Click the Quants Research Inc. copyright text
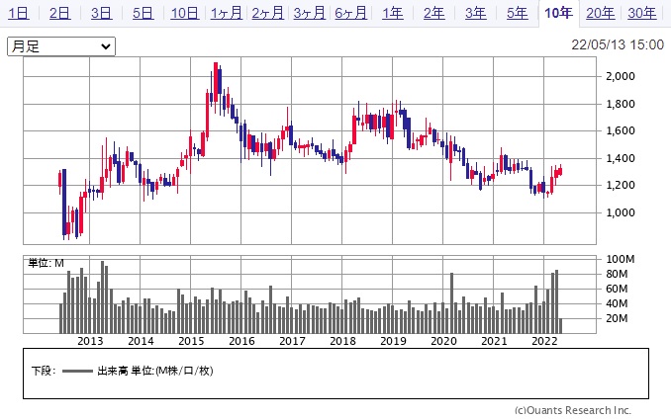Screen dimensions: 671x420 (573, 410)
